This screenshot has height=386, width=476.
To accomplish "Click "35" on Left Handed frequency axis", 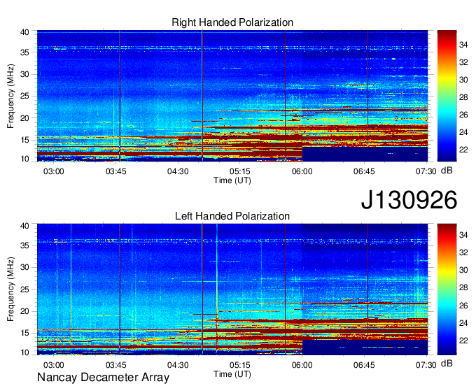I will coord(24,245).
